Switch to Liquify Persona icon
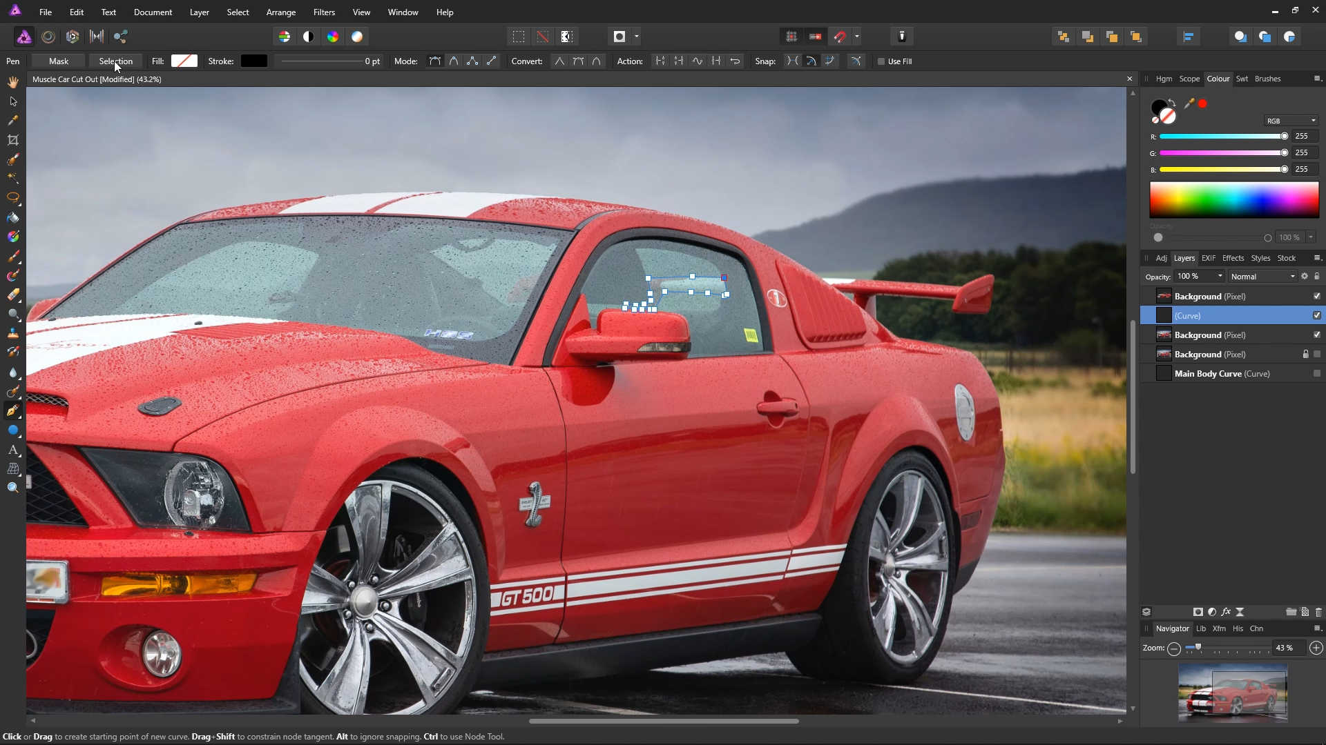 [48, 37]
